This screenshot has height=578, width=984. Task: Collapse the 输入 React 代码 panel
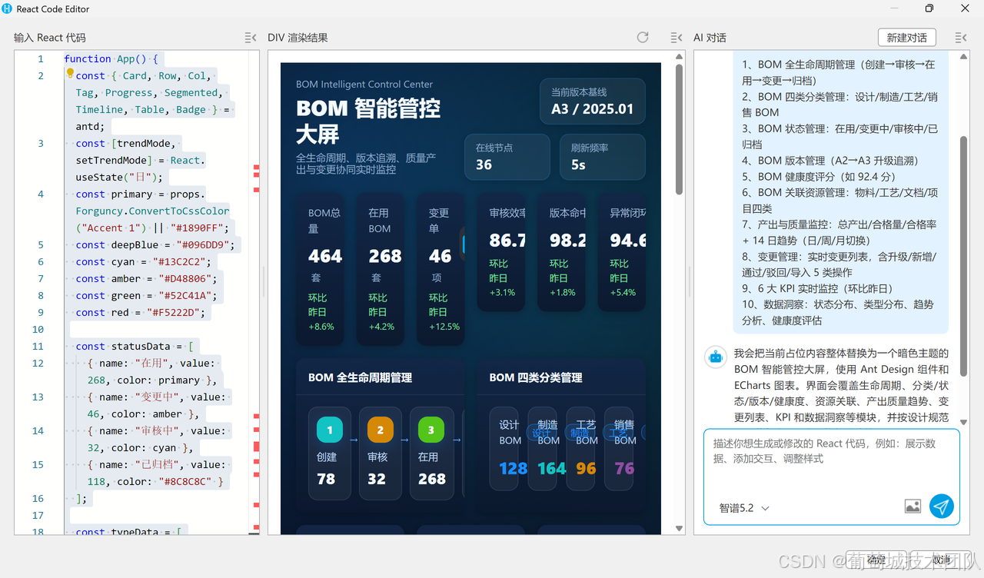click(251, 37)
